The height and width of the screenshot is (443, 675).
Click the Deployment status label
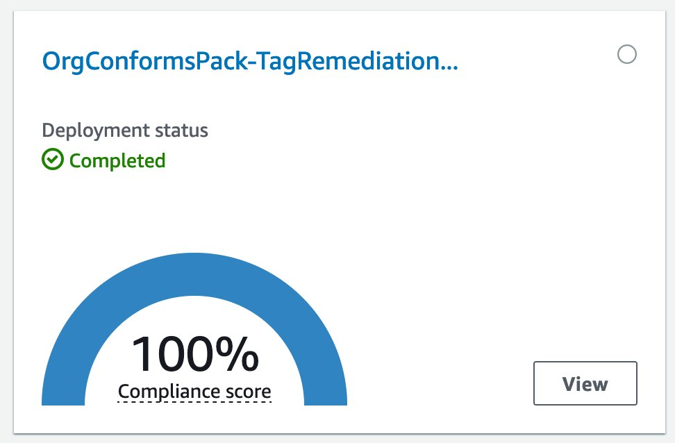click(x=125, y=130)
